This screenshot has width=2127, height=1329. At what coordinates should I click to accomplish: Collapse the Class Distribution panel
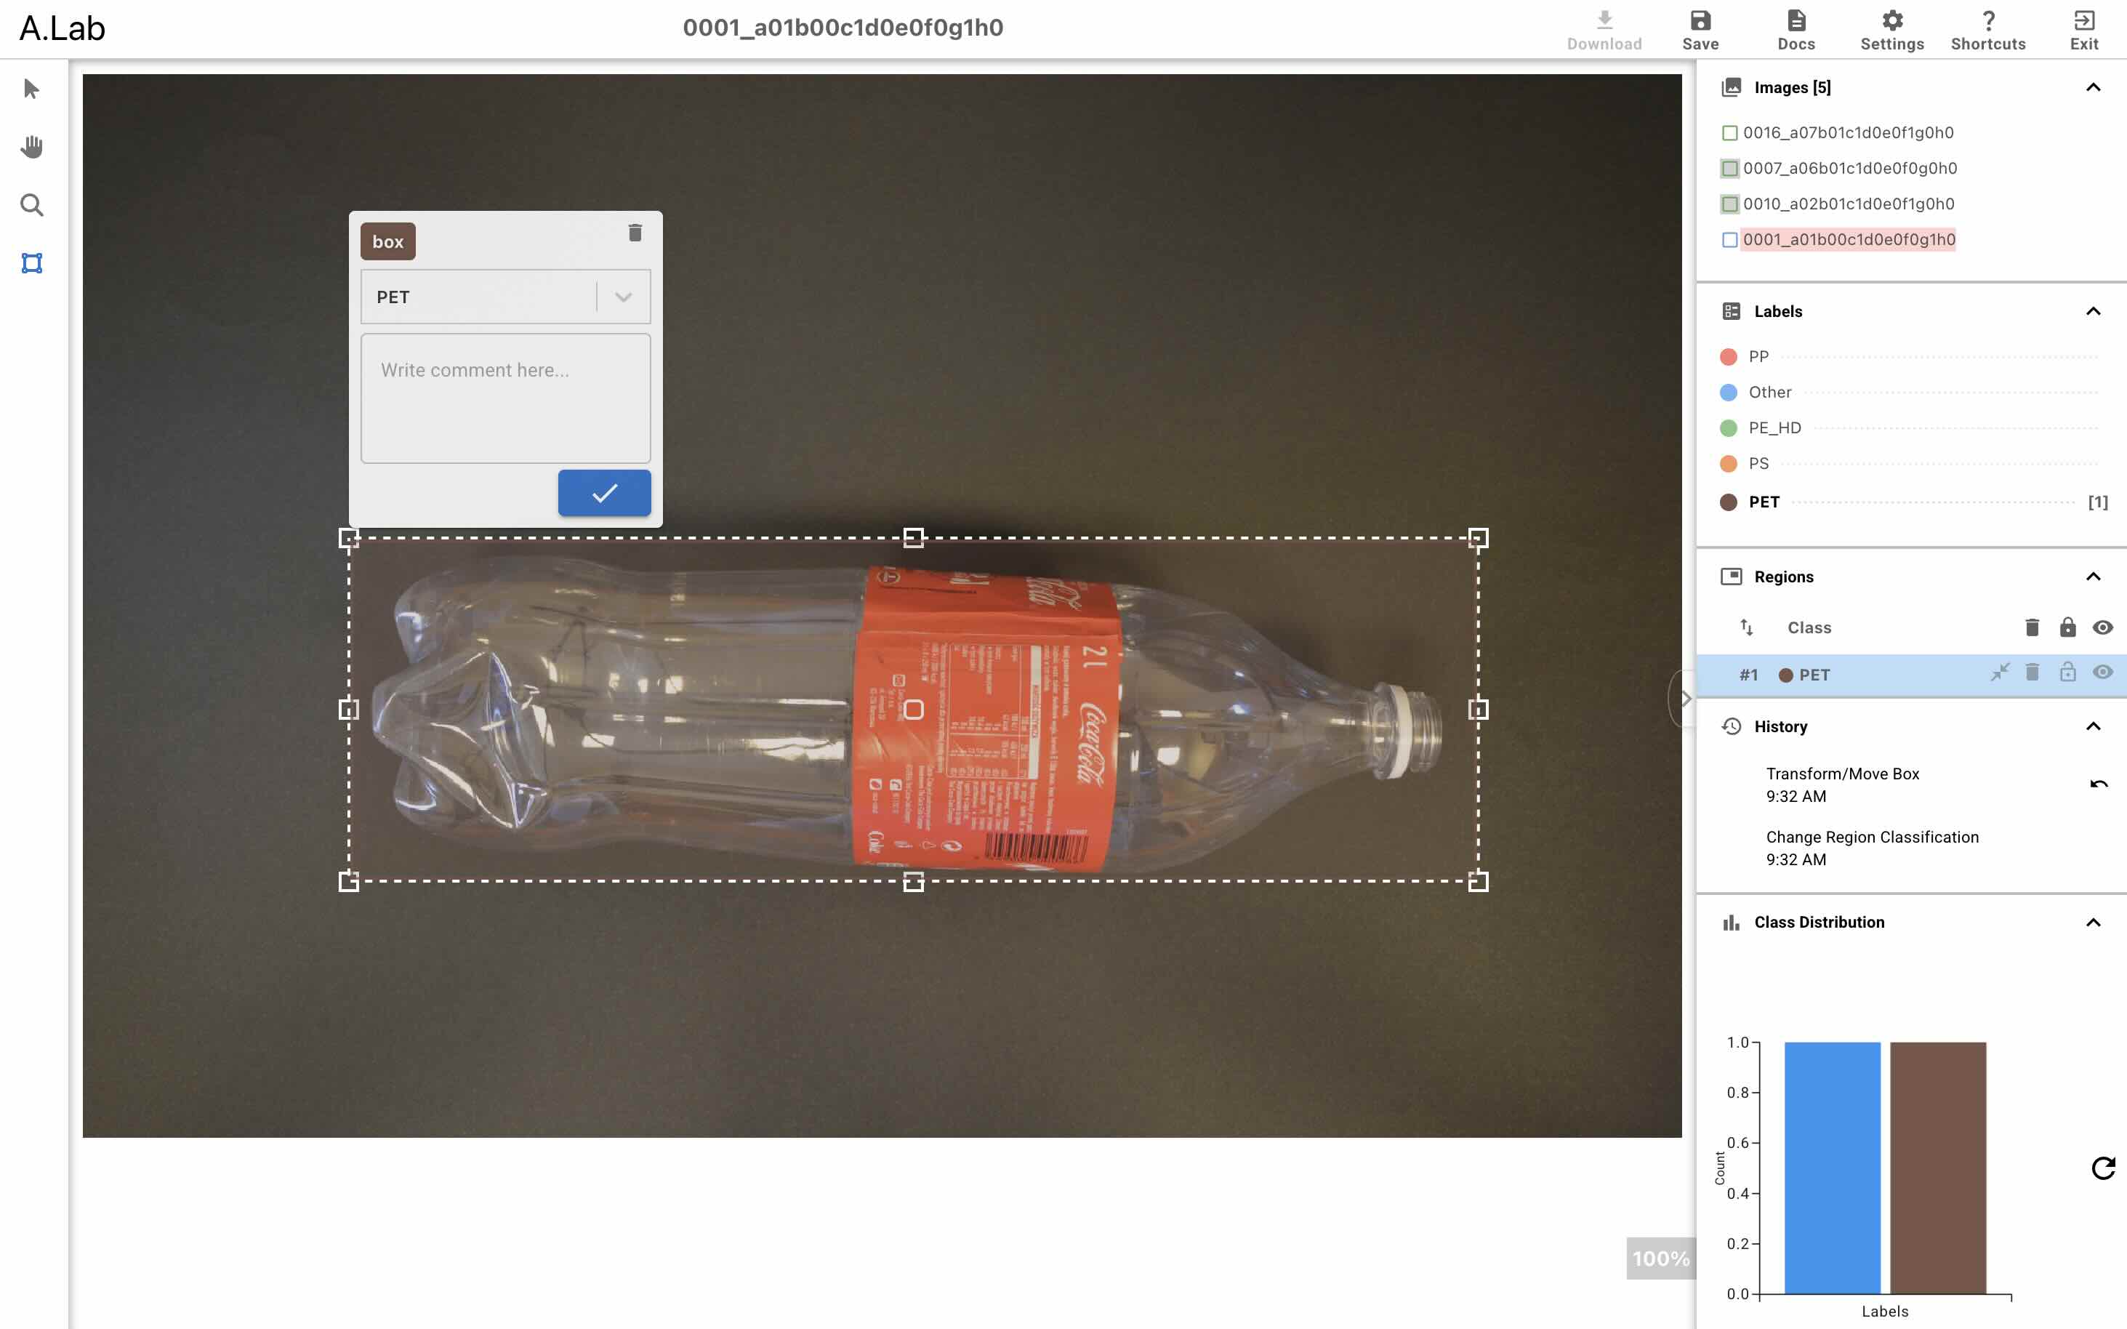click(2093, 922)
